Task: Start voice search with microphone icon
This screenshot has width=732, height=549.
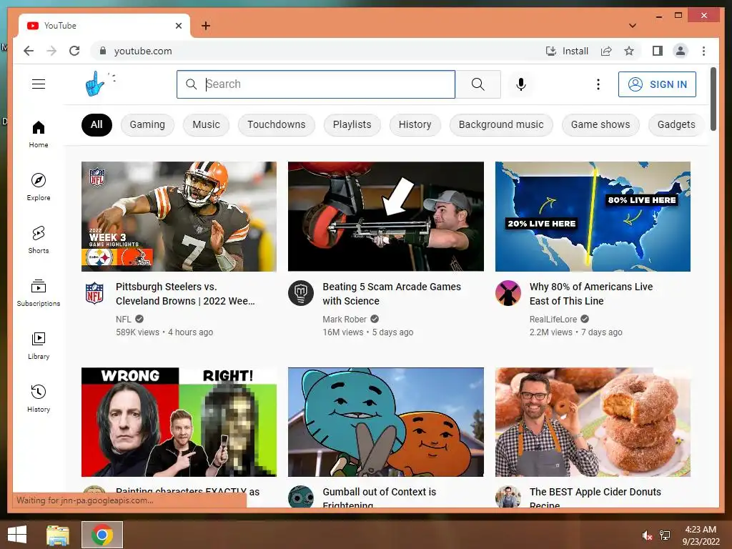Action: pyautogui.click(x=521, y=84)
